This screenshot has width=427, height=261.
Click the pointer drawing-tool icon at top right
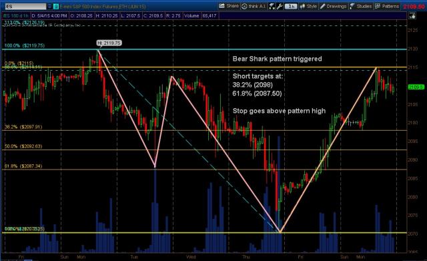point(412,16)
